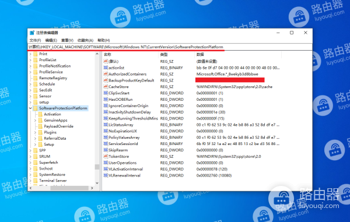Open the 收藏夹(A) menu
350x222 pixels.
[85, 40]
